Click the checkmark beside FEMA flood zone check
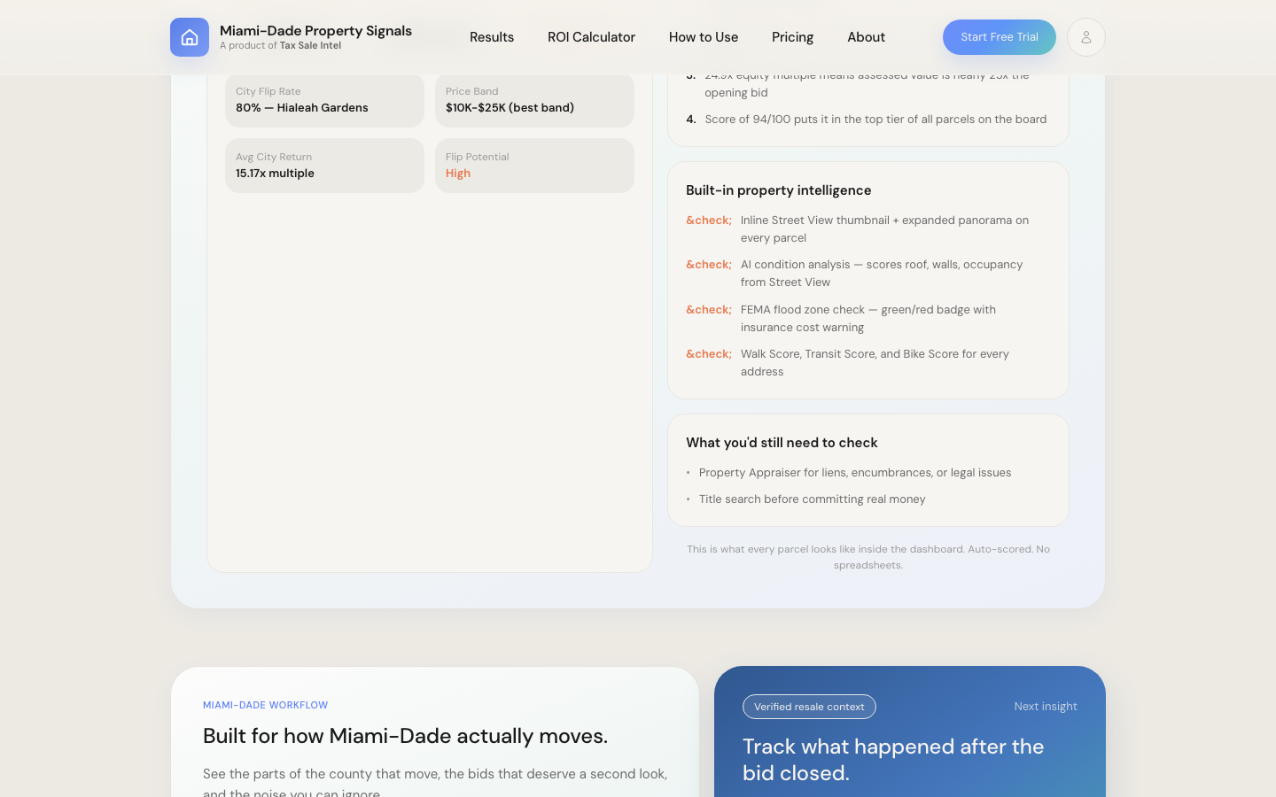 click(x=708, y=310)
